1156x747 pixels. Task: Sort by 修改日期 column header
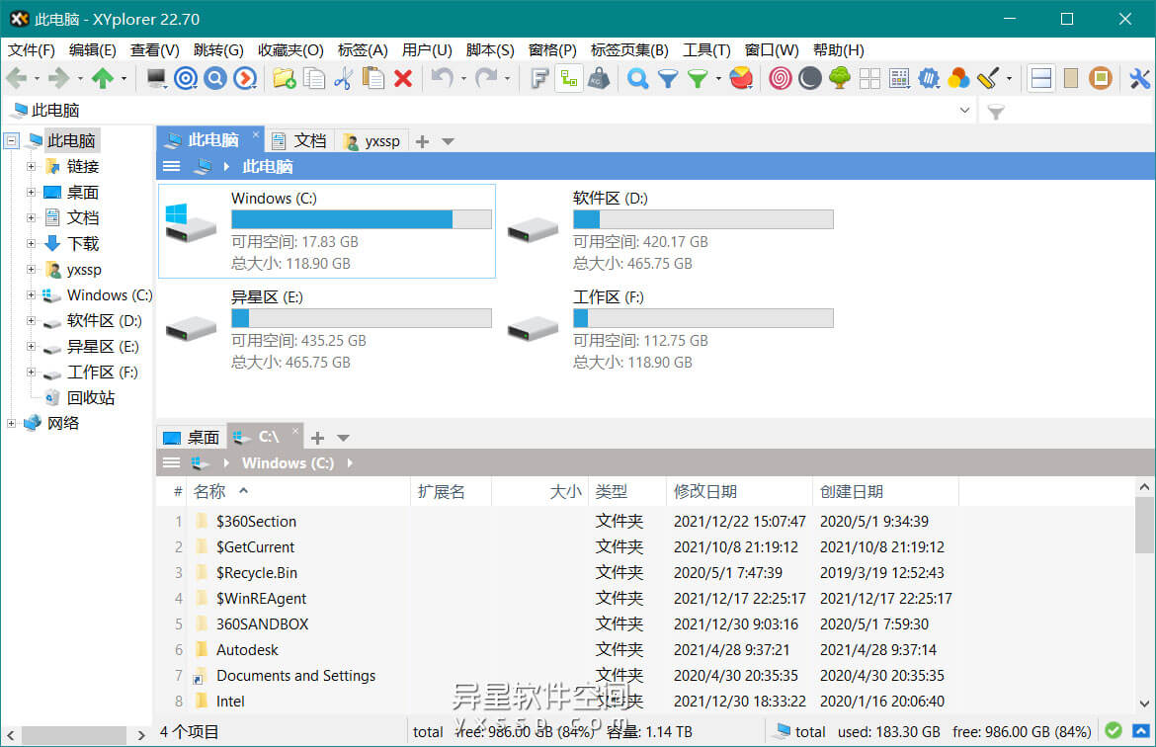(704, 491)
